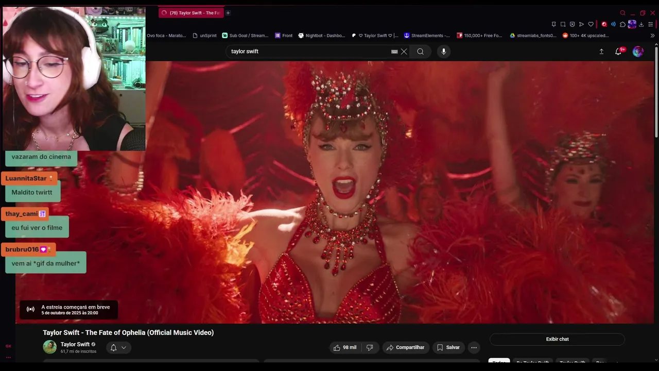Open the ad blocker shield icon
The height and width of the screenshot is (371, 659).
(572, 24)
